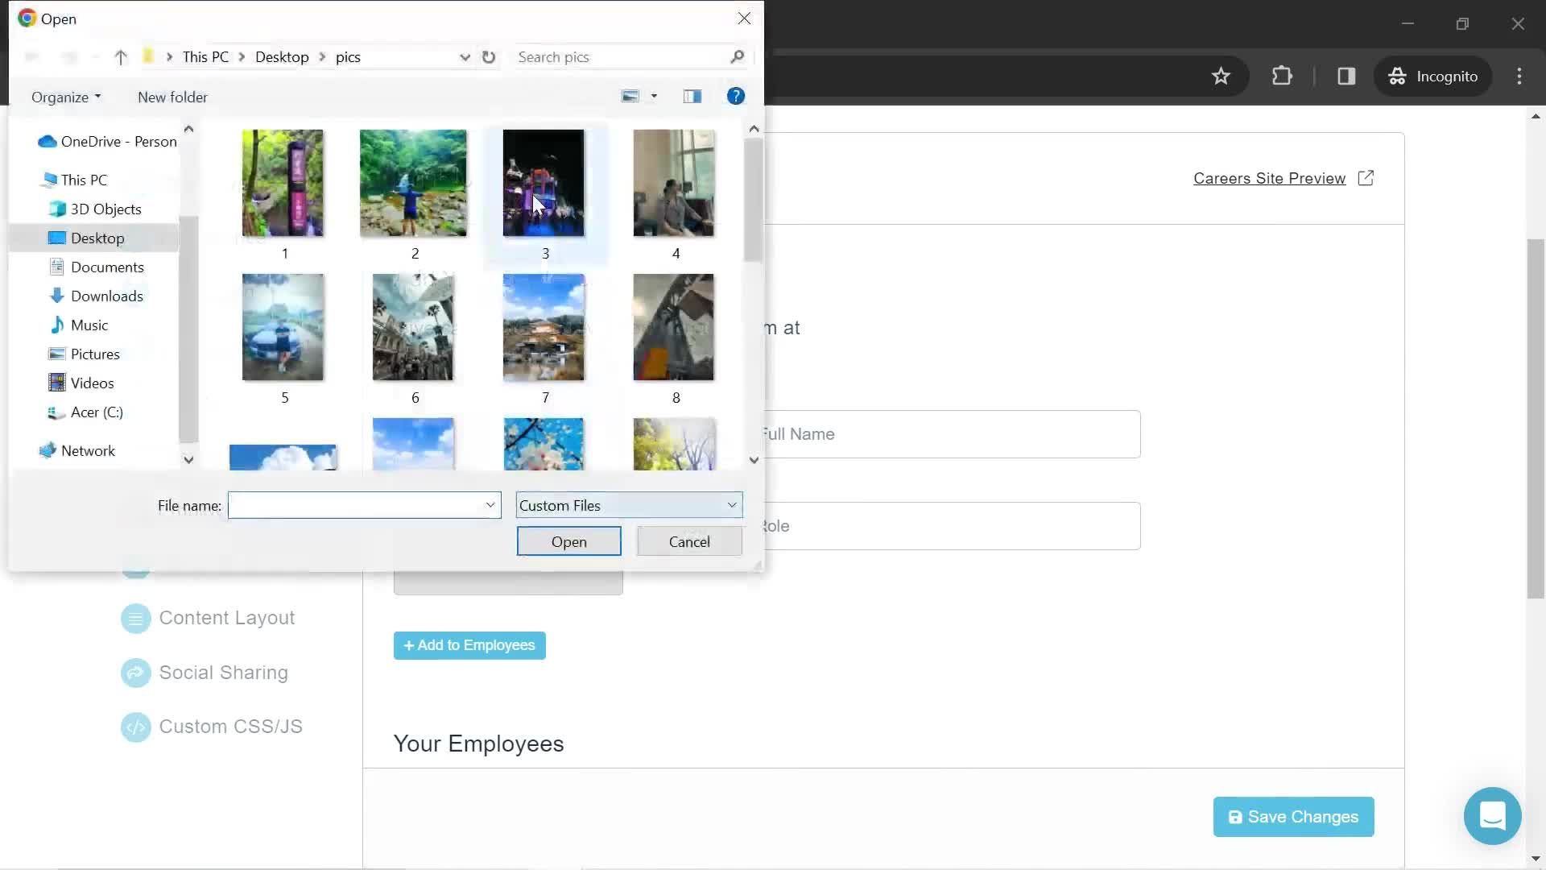Viewport: 1546px width, 870px height.
Task: Expand the navigation path breadcrumb dropdown
Action: coord(463,56)
